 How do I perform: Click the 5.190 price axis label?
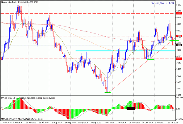coord(179,5)
